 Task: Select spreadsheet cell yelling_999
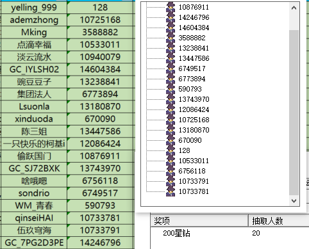point(34,8)
